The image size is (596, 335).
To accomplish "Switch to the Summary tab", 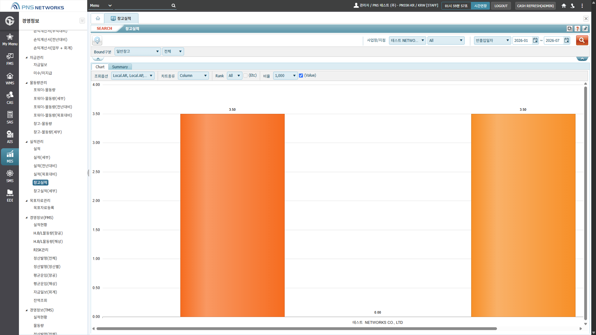I will 120,67.
